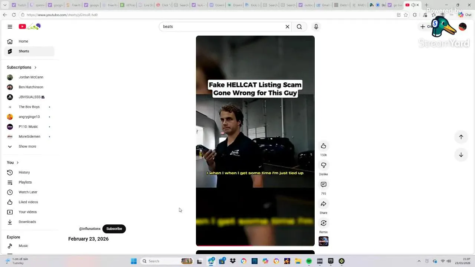Open the P110: Music channel
This screenshot has height=267, width=475.
[29, 127]
